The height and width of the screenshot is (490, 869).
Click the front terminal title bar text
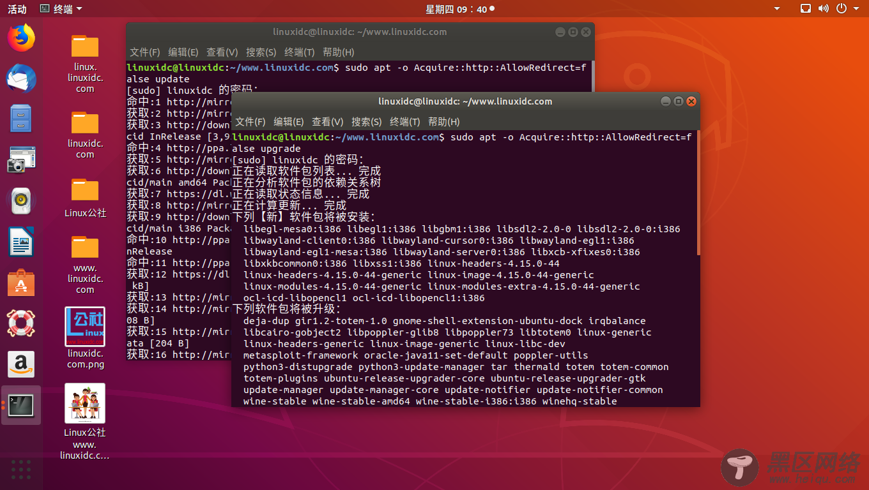[465, 101]
